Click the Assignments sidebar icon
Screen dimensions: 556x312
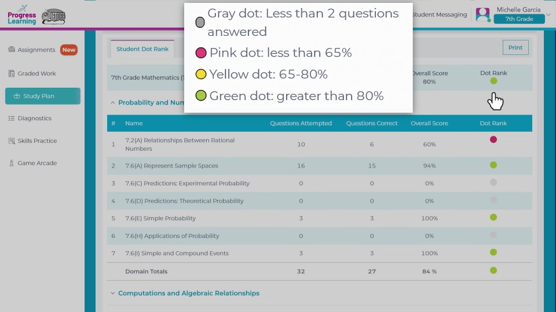[12, 50]
